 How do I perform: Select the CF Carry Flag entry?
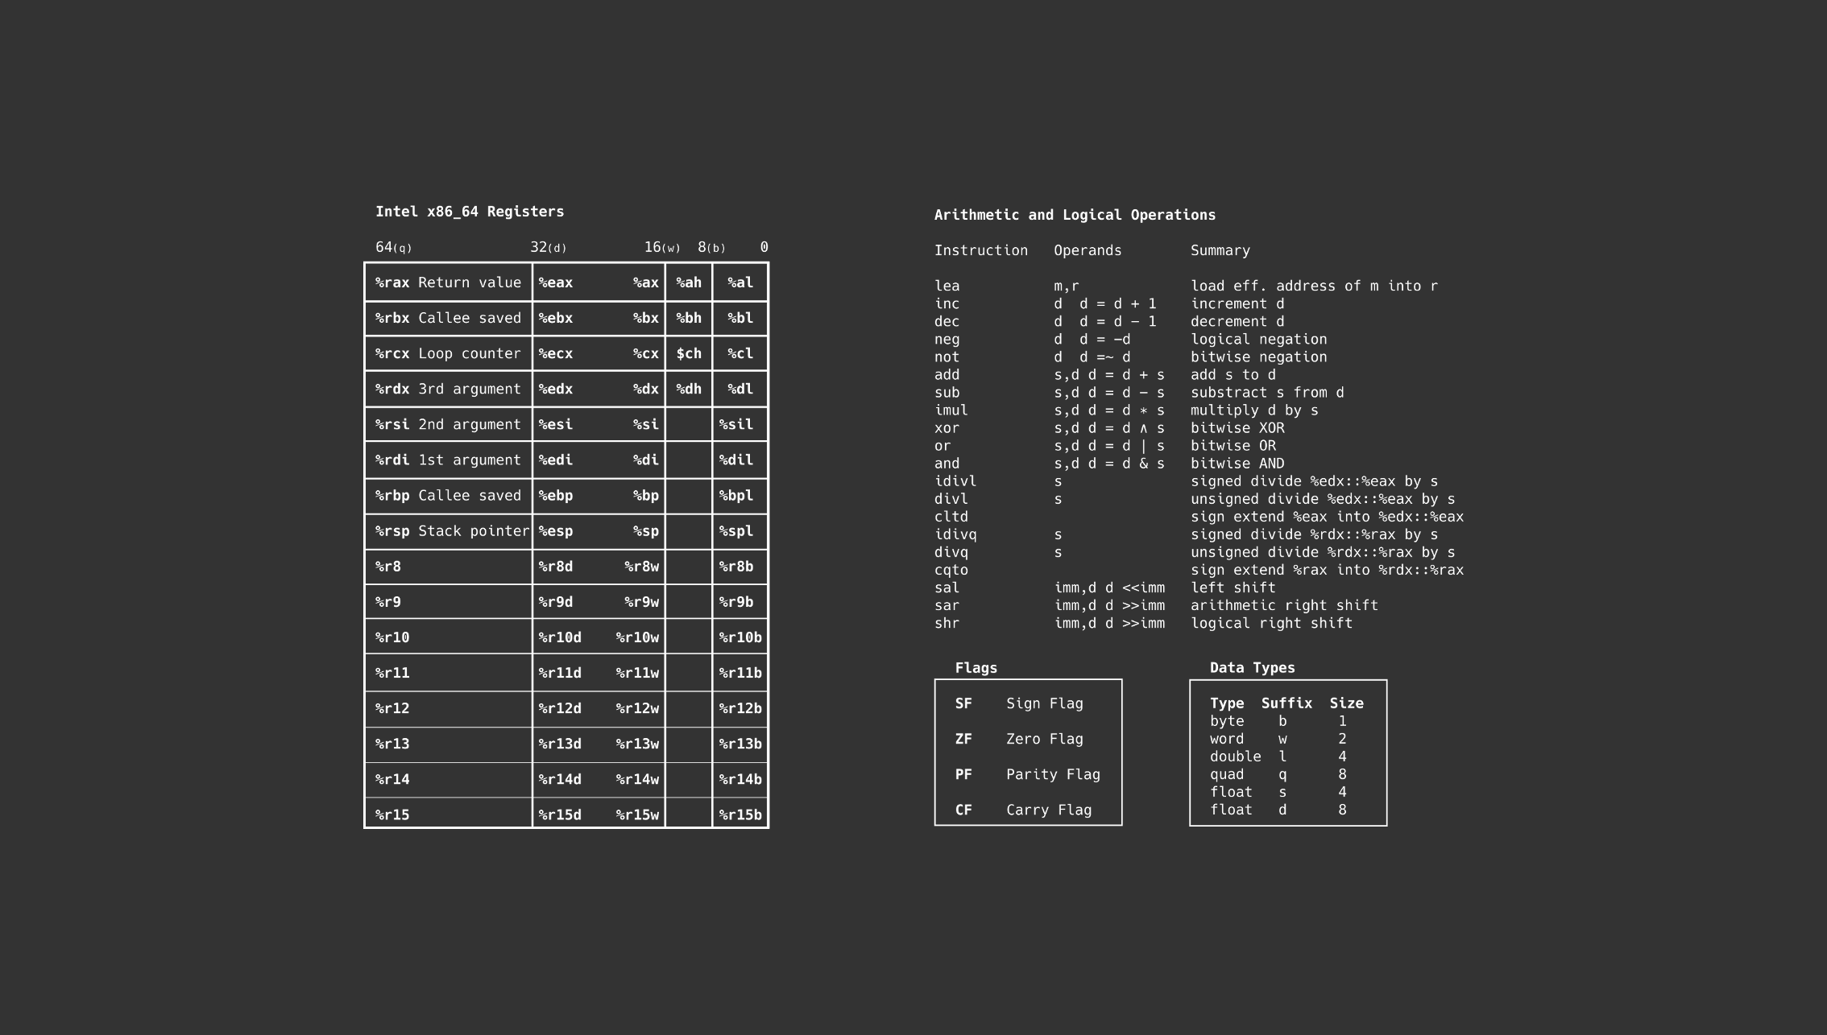pos(1023,810)
